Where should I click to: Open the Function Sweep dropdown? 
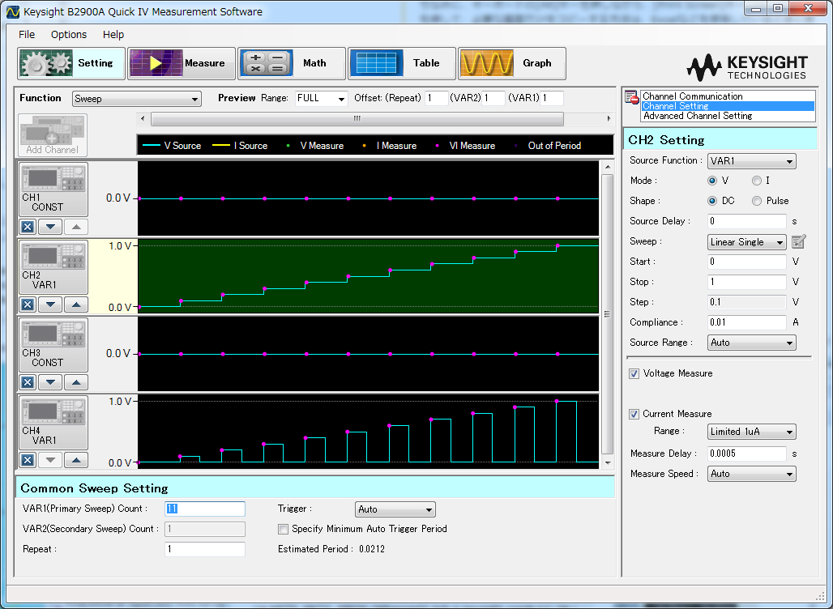137,99
